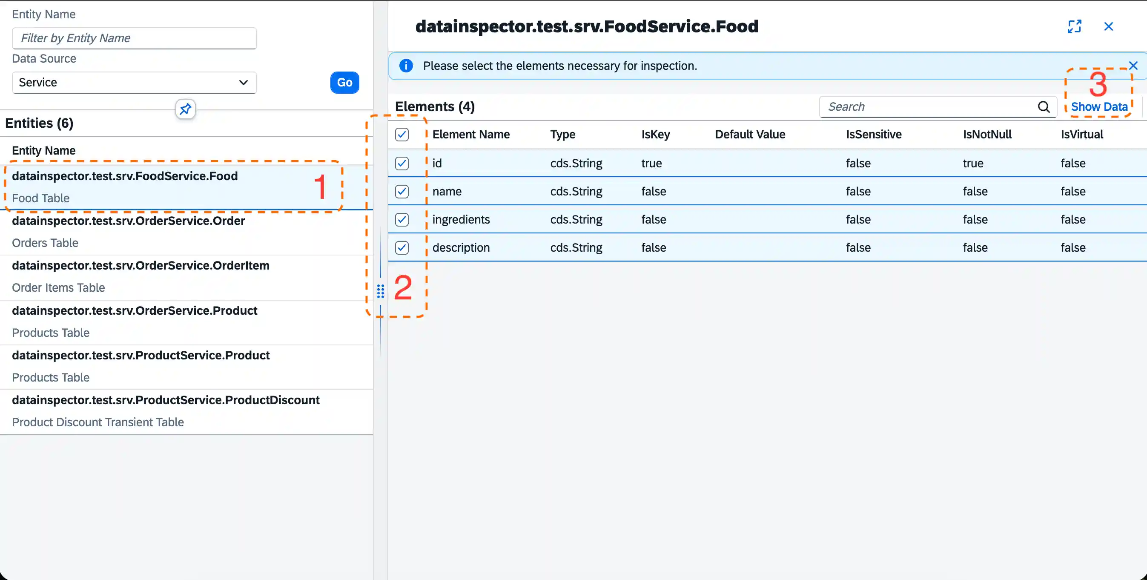Click the splitter drag handle grip
This screenshot has width=1147, height=580.
pyautogui.click(x=380, y=291)
